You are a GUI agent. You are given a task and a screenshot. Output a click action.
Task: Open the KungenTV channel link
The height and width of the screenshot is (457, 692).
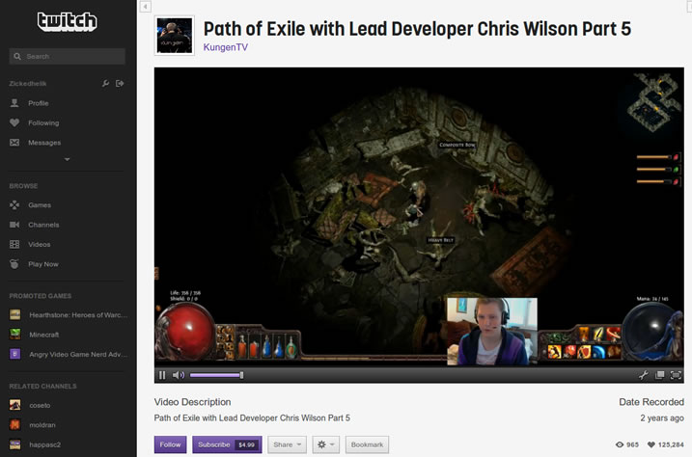(x=226, y=47)
